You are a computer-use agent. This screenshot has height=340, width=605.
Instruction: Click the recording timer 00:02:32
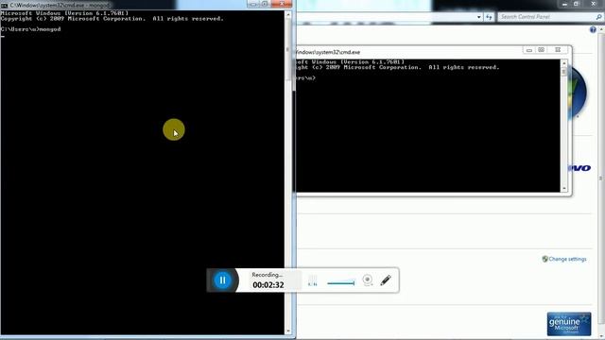(x=268, y=285)
